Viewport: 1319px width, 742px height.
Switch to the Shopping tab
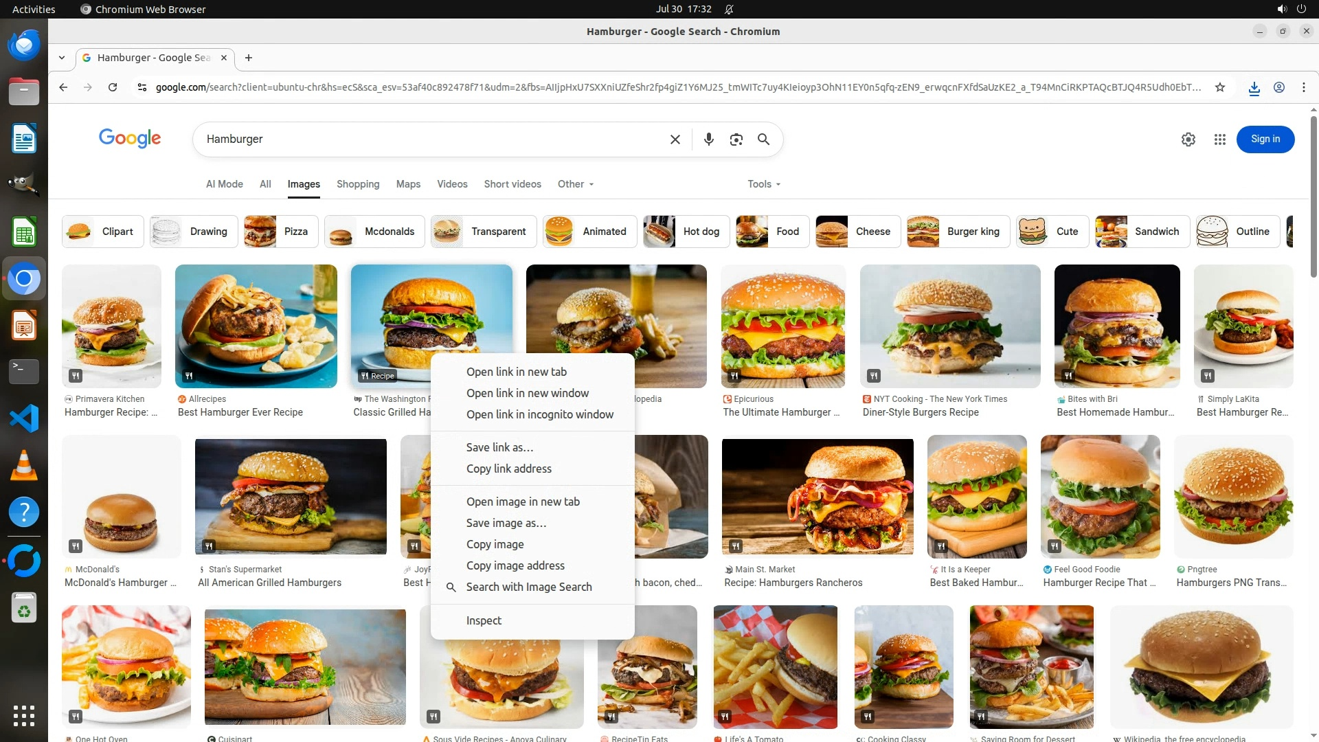click(x=357, y=184)
